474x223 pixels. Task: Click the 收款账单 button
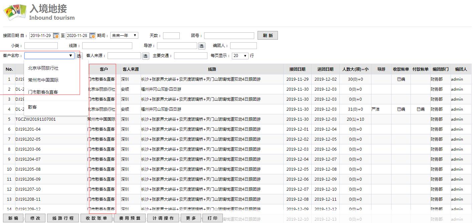(96, 218)
